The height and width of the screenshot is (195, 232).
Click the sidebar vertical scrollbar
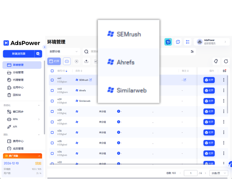44,97
